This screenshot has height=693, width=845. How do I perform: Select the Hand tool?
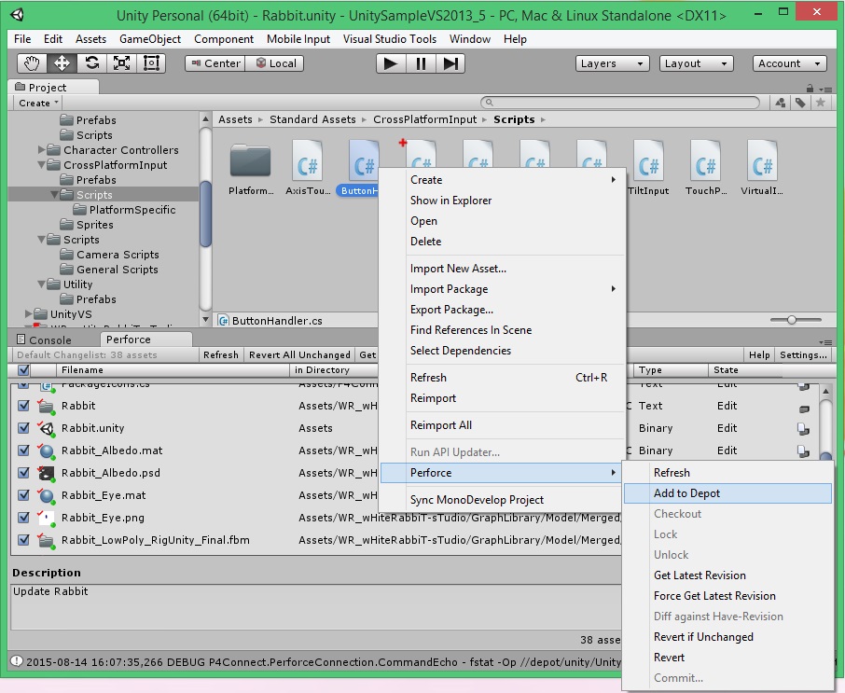pos(32,63)
